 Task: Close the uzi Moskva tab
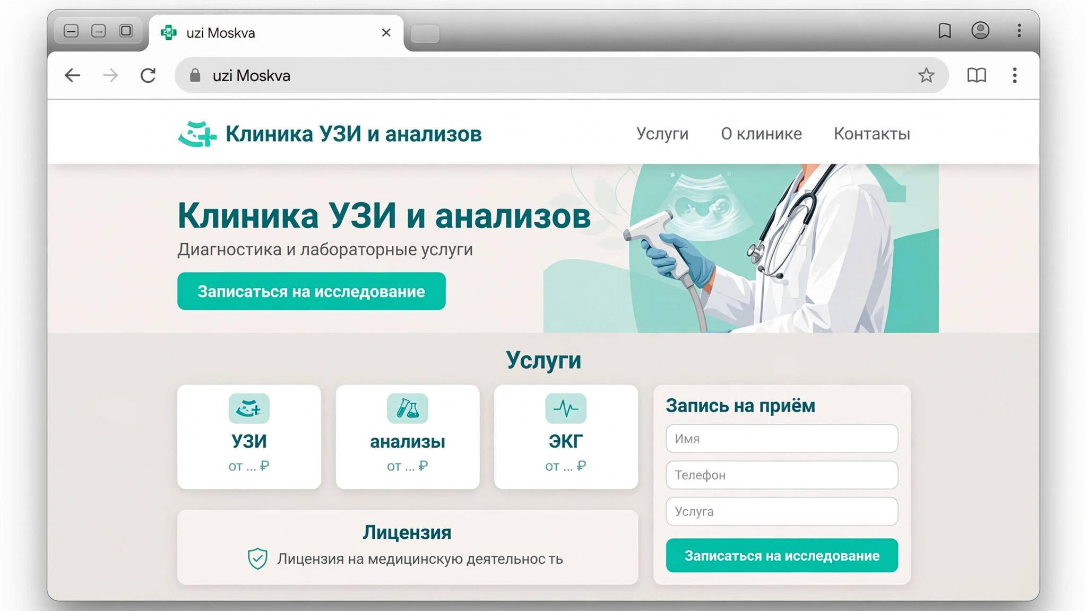click(386, 33)
